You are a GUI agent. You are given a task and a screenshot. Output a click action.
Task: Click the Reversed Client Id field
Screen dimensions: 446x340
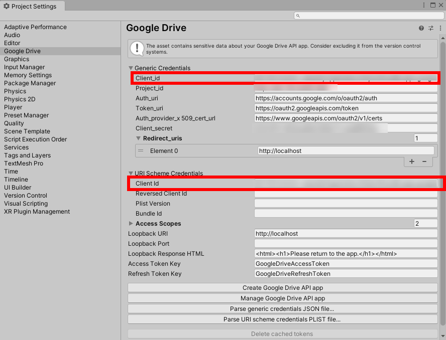[346, 194]
